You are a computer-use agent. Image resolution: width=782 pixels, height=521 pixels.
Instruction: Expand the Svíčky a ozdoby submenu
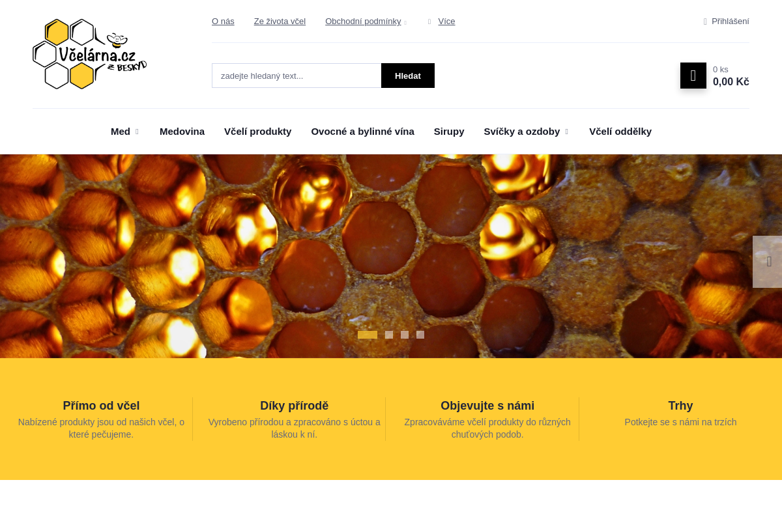pos(566,132)
